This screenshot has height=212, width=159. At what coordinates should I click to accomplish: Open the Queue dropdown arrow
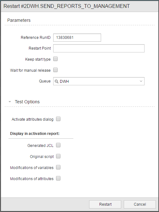point(141,81)
